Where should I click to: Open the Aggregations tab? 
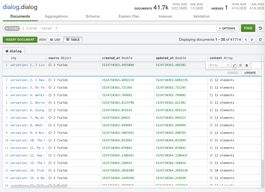56,16
